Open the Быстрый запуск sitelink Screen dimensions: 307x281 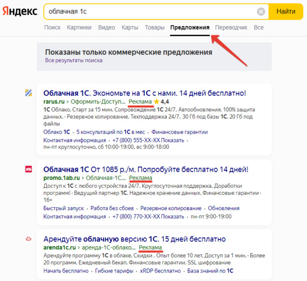pos(63,208)
